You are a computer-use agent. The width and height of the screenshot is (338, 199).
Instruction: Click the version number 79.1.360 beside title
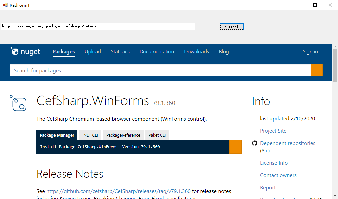164,103
